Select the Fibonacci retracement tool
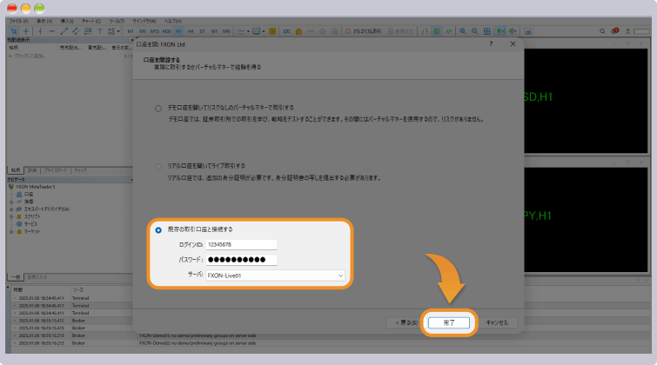657x365 pixels. (x=88, y=31)
